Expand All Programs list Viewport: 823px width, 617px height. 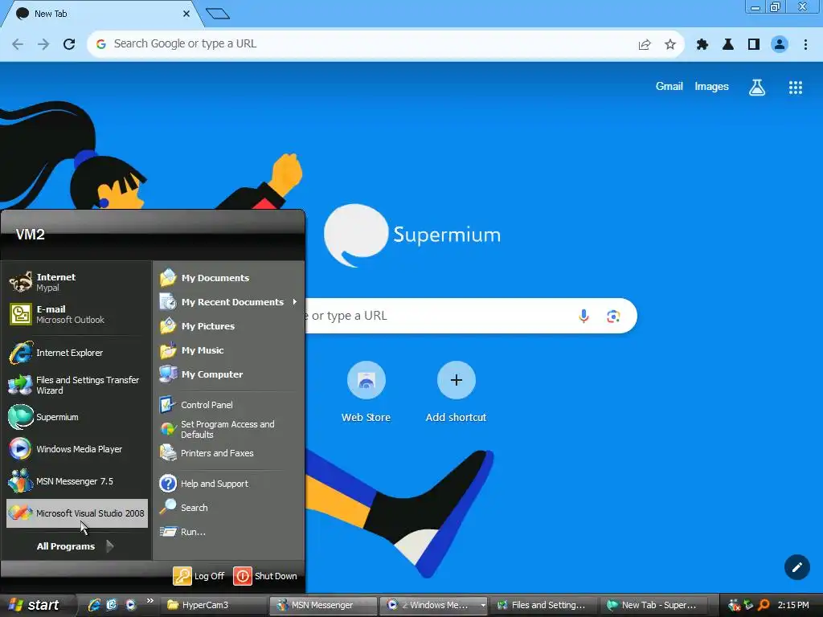coord(76,546)
